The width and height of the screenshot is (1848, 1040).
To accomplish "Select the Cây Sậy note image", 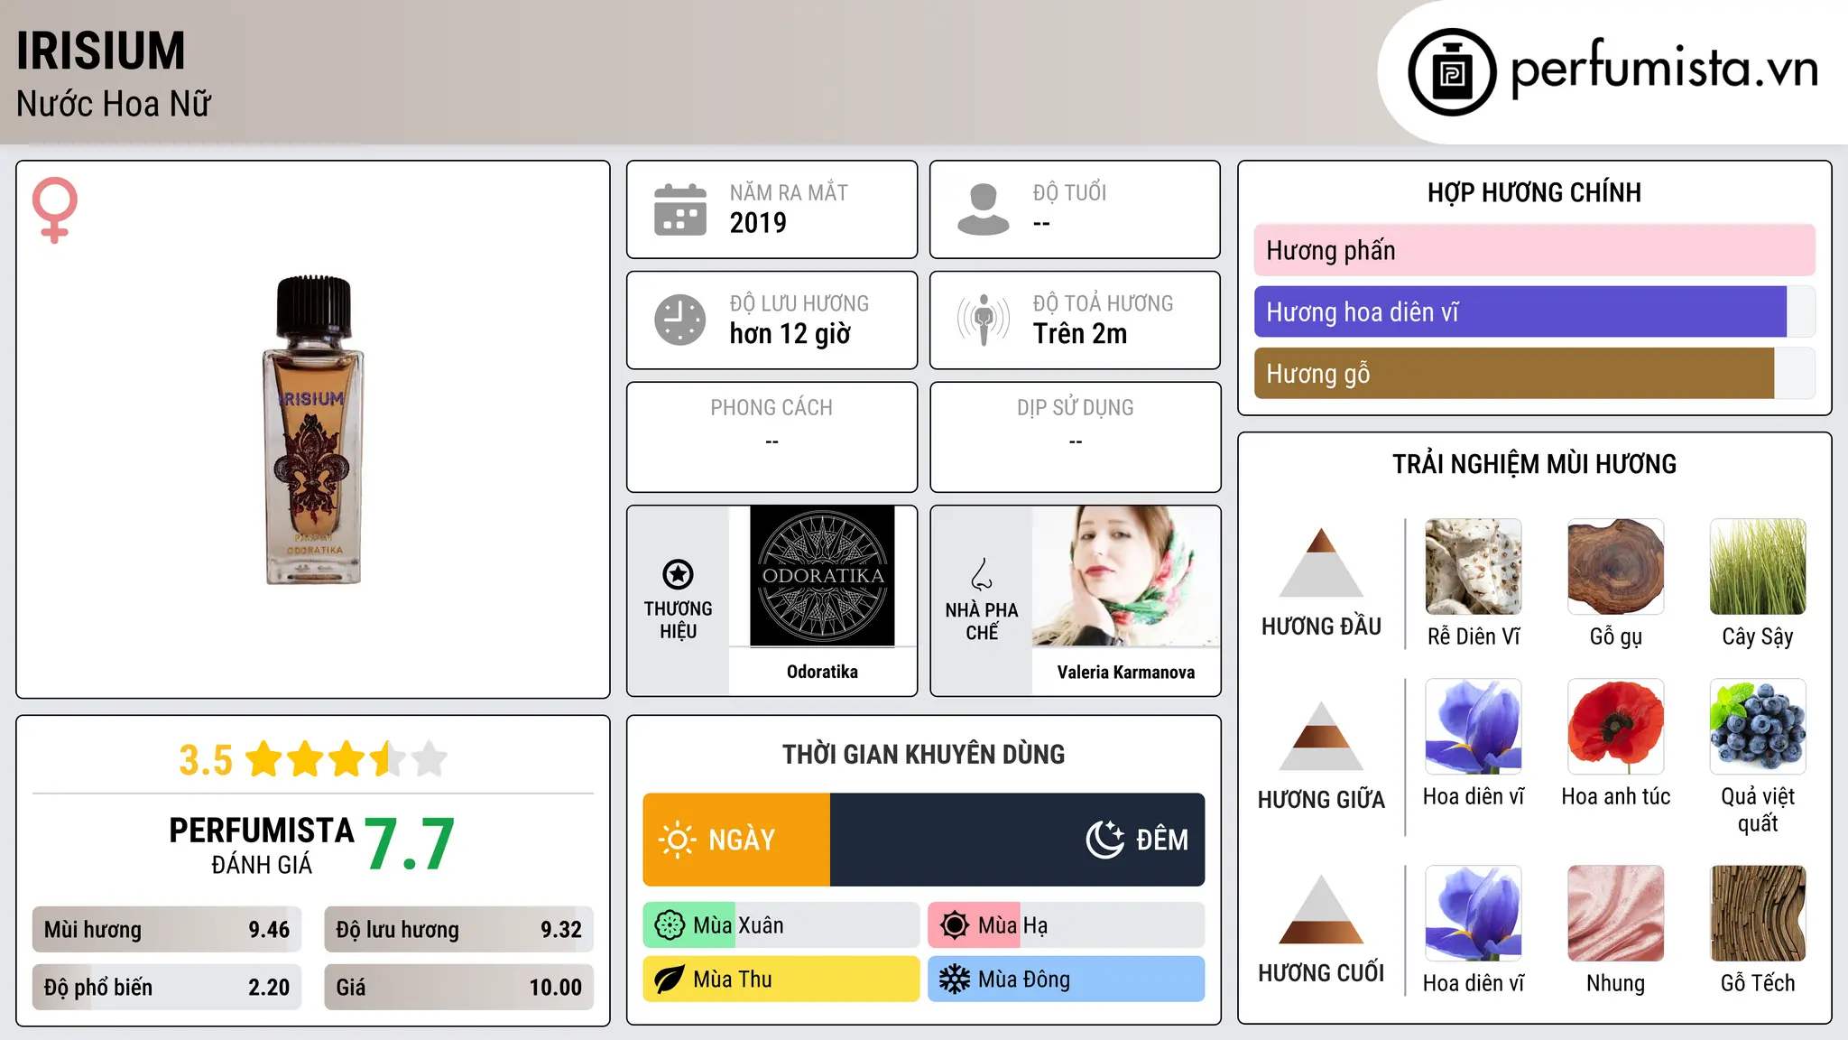I will (x=1758, y=567).
